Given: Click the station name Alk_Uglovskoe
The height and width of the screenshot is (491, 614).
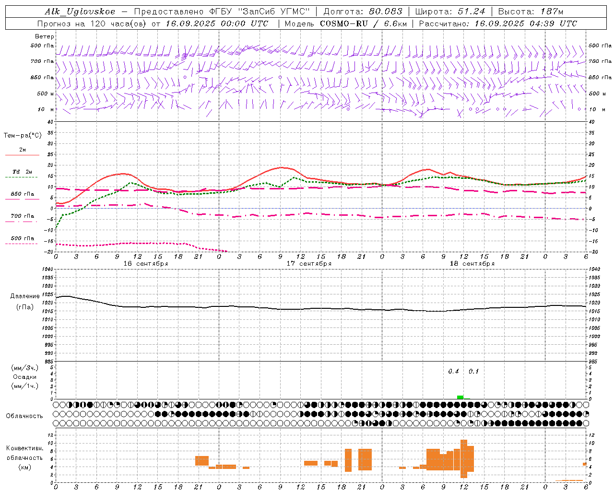Looking at the screenshot, I should coord(80,12).
